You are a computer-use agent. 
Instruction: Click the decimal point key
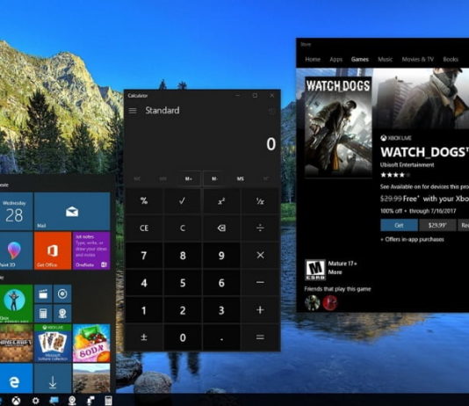[x=221, y=337]
